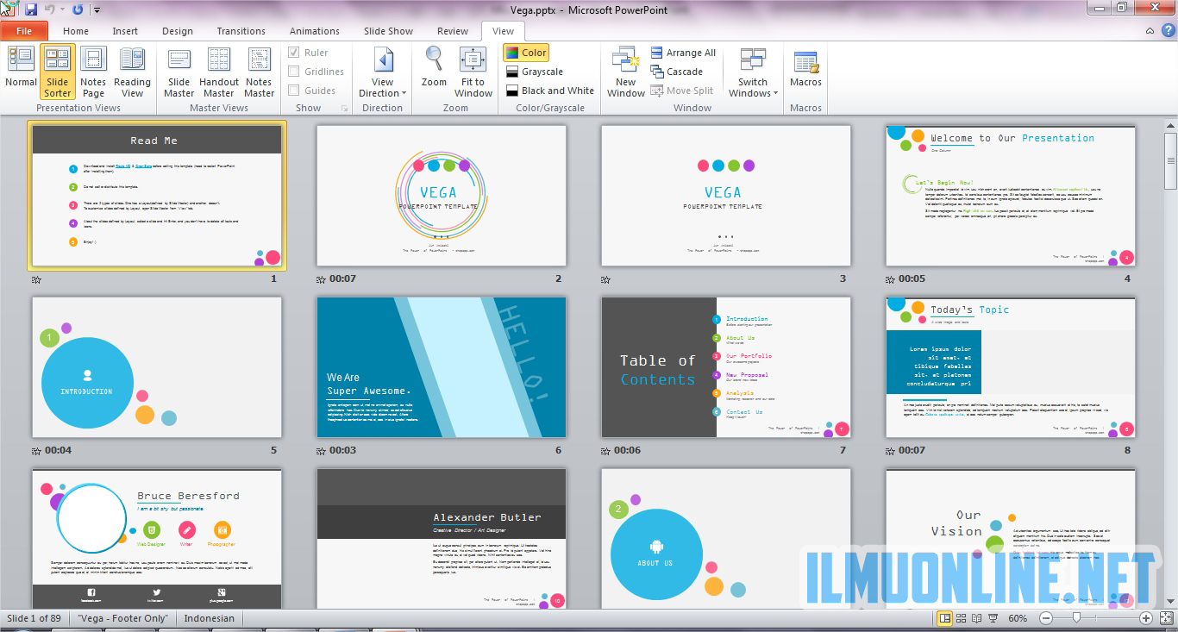Toggle the Gridlines checkbox
This screenshot has width=1178, height=632.
tap(294, 72)
